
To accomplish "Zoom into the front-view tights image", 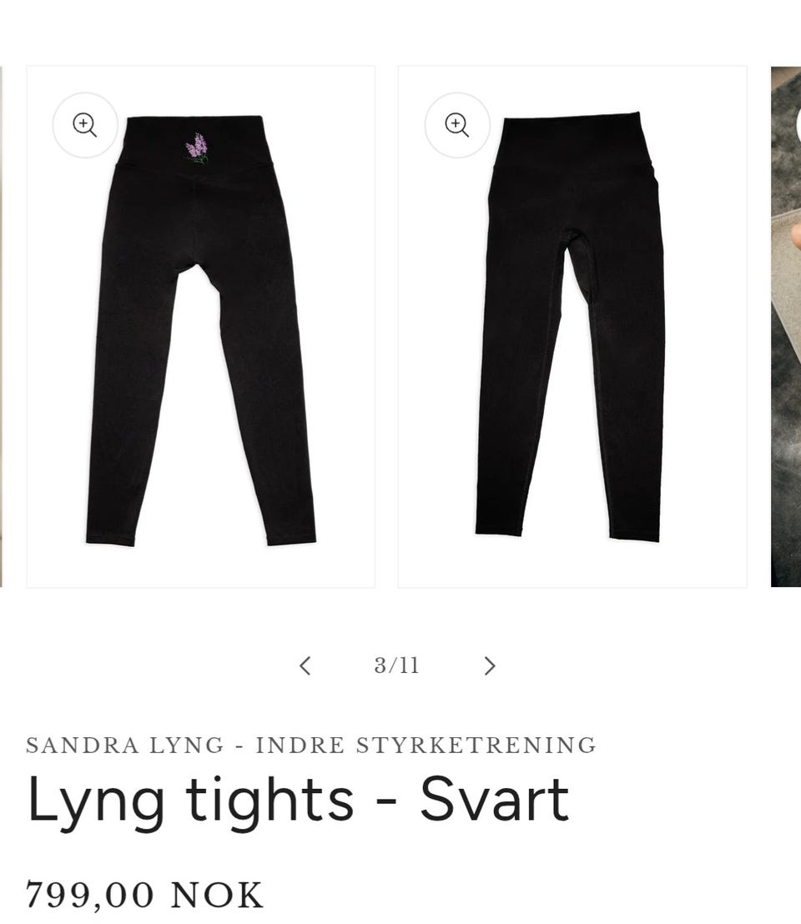I will (x=457, y=125).
